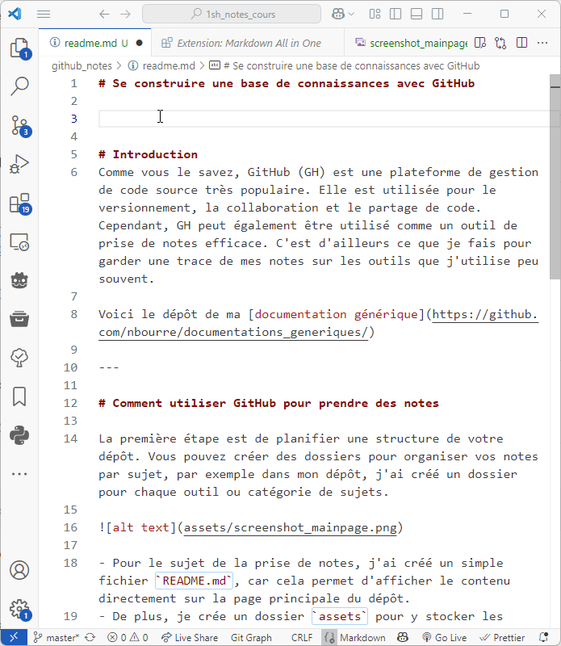This screenshot has width=561, height=646.
Task: Open the archive box sidebar icon
Action: coord(19,319)
